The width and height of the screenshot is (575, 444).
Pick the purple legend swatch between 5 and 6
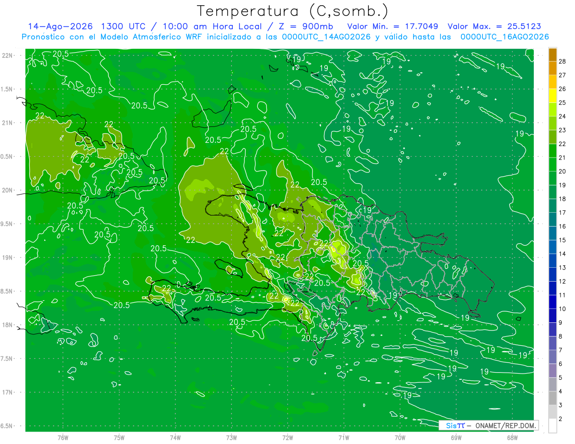552,371
